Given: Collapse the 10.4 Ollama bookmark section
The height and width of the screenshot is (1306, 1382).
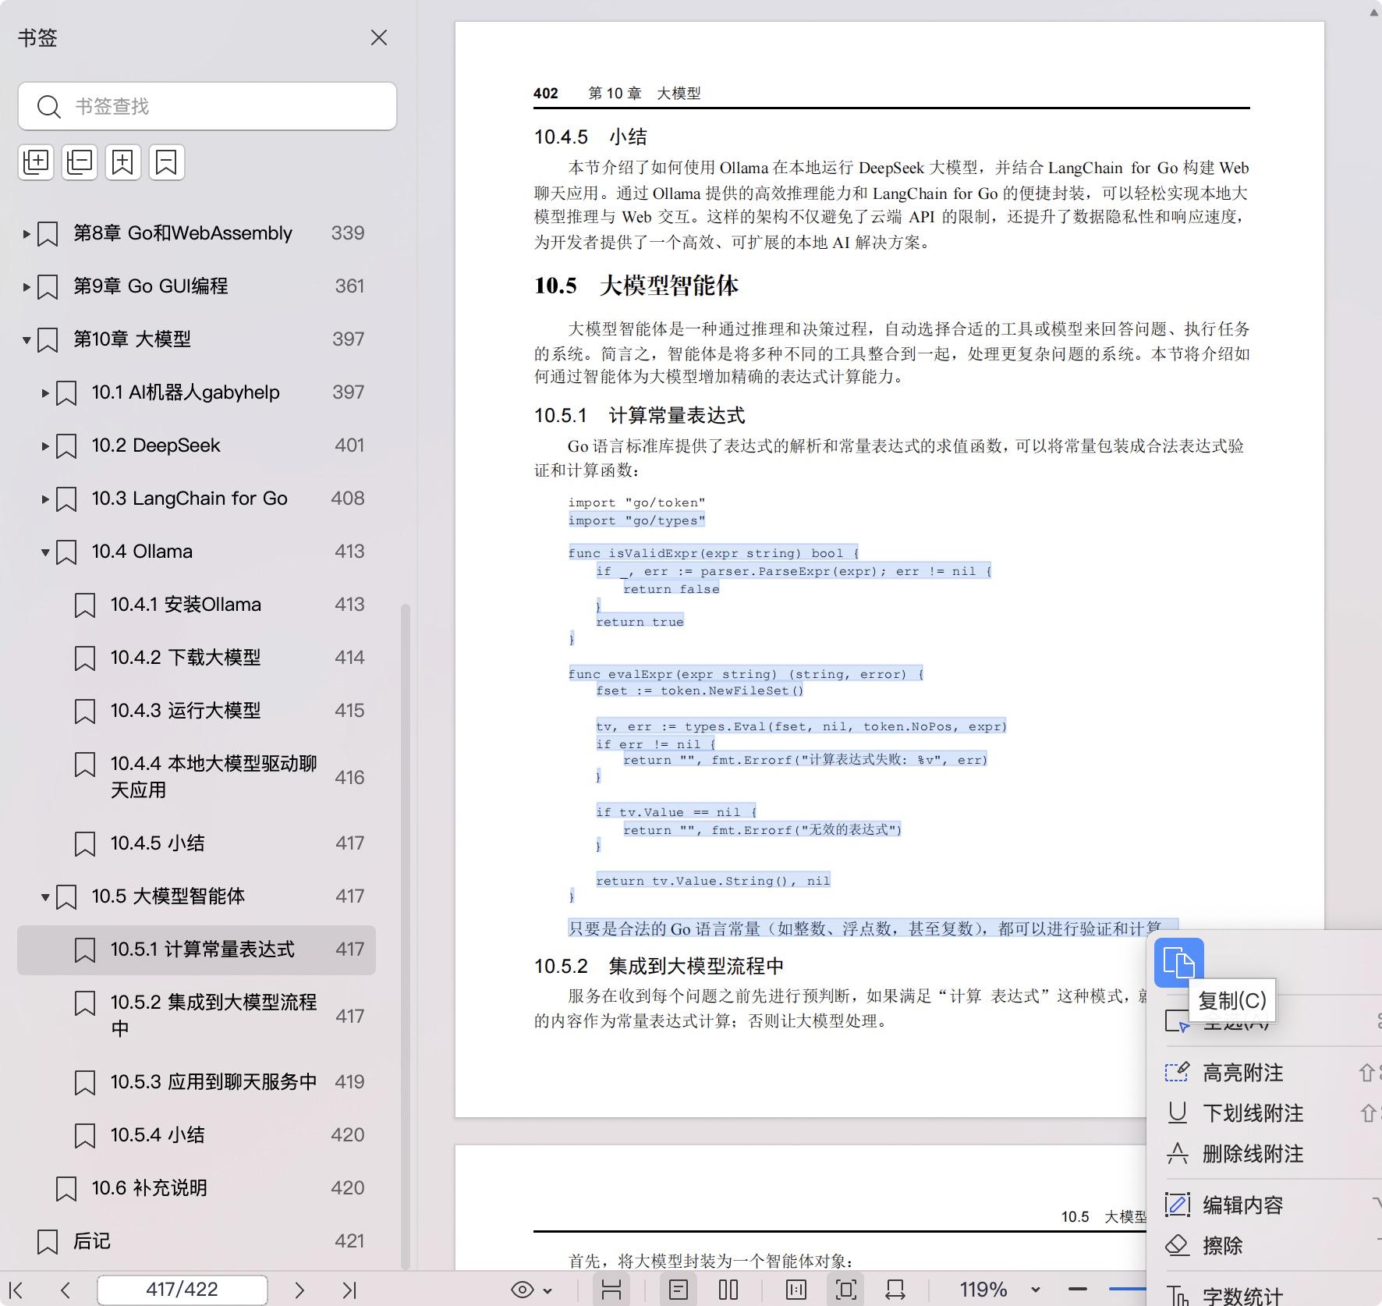Looking at the screenshot, I should [x=45, y=552].
